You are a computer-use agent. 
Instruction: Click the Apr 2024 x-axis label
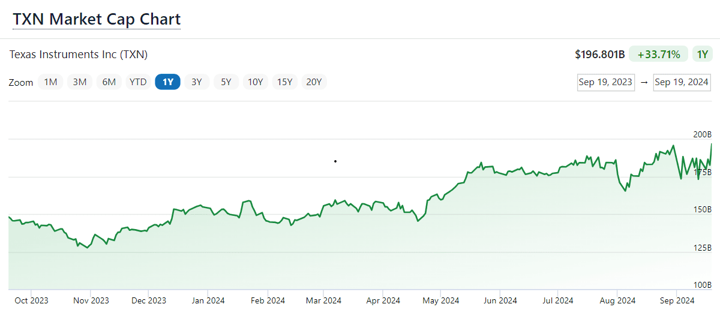(383, 300)
